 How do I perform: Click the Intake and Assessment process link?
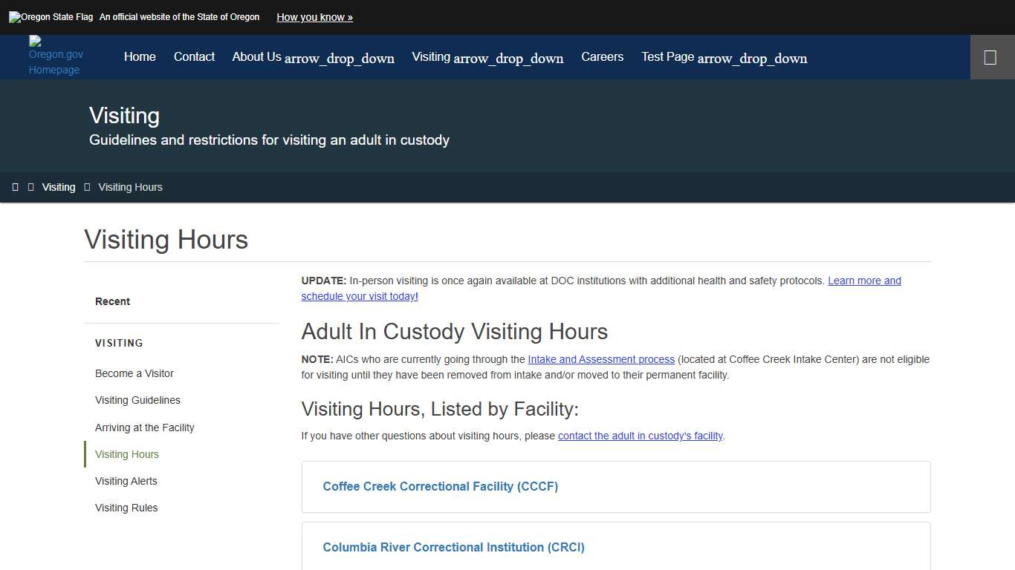[x=601, y=359]
